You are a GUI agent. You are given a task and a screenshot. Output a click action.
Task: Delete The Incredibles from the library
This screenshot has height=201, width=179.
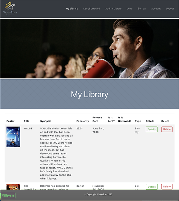(x=167, y=187)
